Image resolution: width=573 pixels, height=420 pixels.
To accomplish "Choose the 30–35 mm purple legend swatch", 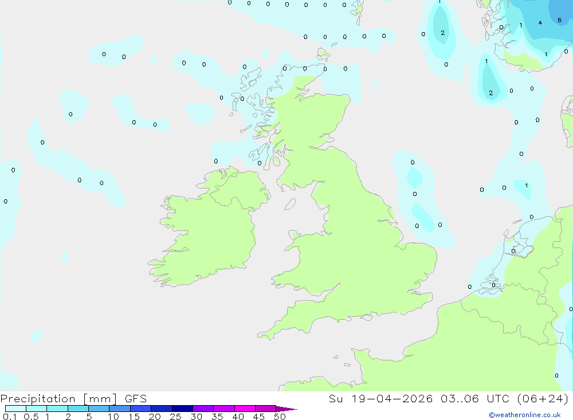I will 203,409.
